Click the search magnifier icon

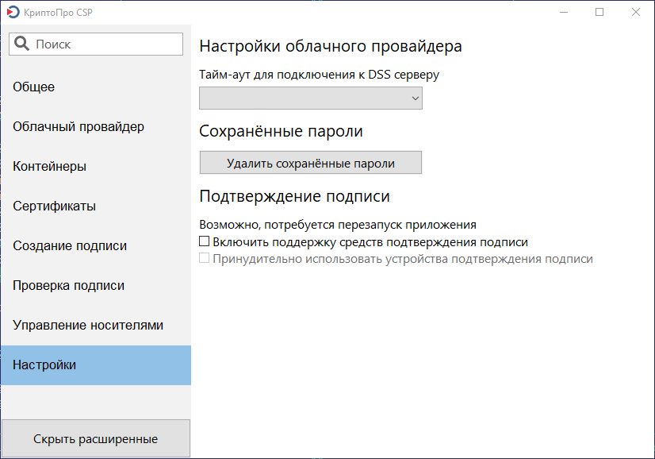[x=21, y=44]
